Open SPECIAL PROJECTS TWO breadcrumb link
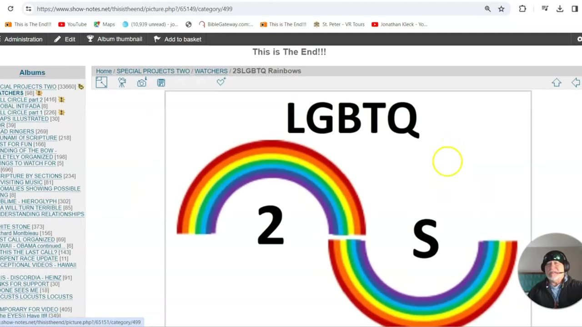Image resolution: width=582 pixels, height=327 pixels. [153, 71]
